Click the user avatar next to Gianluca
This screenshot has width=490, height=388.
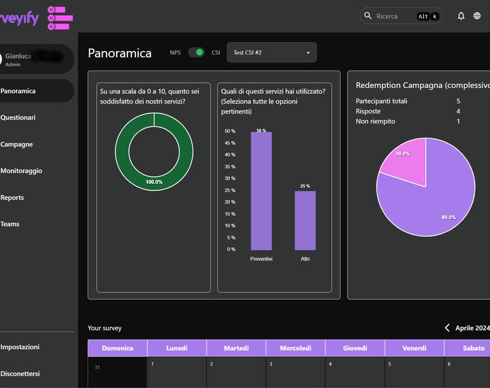[x=1, y=59]
